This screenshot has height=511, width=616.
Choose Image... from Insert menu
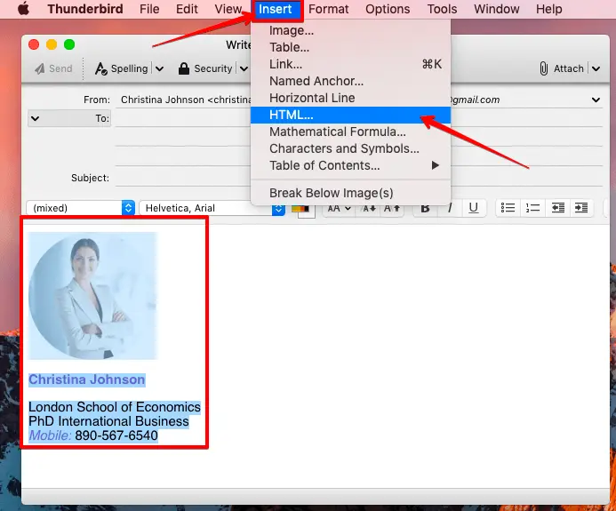coord(350,30)
